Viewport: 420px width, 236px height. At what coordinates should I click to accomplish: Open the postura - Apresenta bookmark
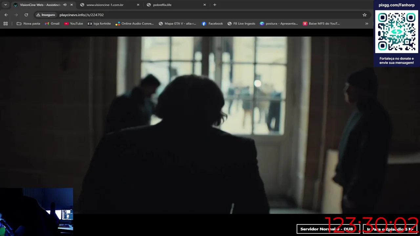click(x=279, y=24)
